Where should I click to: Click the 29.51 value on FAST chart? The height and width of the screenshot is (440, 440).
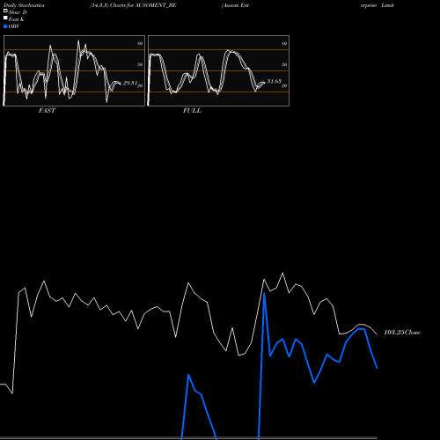click(130, 83)
